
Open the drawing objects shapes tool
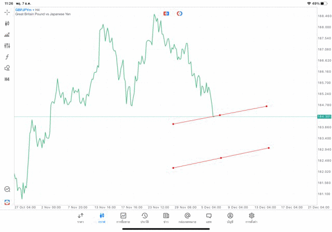pos(7,68)
